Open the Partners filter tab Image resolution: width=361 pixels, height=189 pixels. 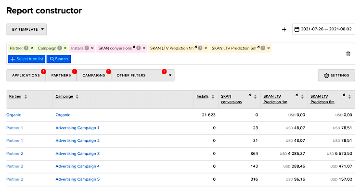(x=61, y=75)
